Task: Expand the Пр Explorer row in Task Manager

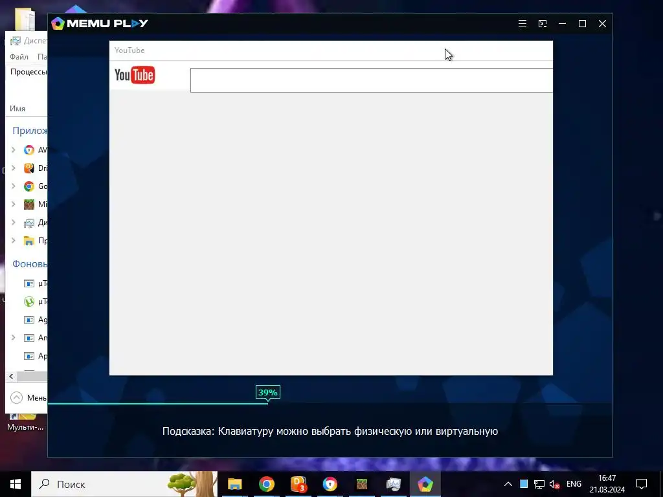Action: point(14,241)
